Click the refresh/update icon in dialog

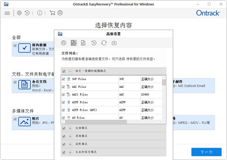(104, 43)
